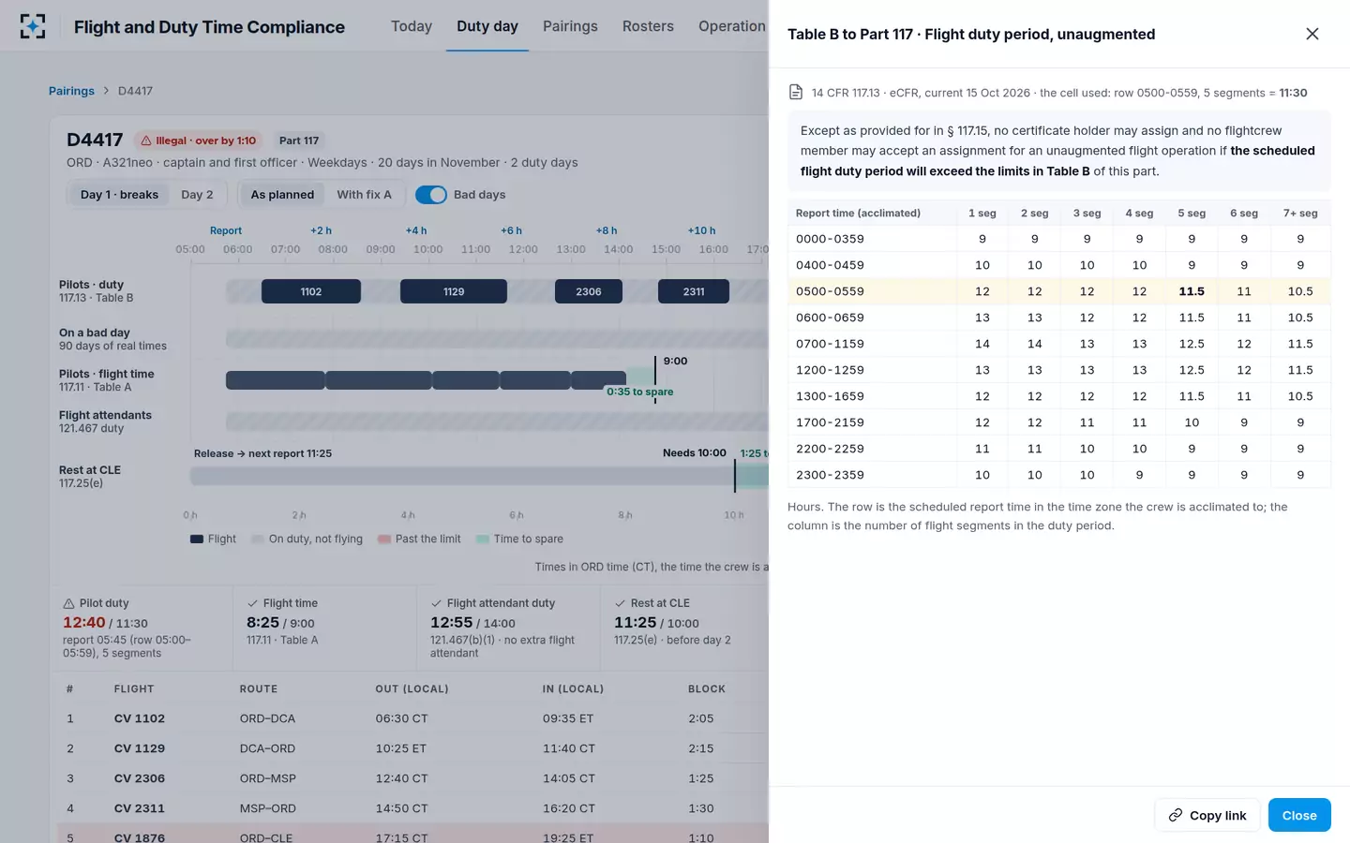Click flight block 2311 on the timeline

point(694,291)
